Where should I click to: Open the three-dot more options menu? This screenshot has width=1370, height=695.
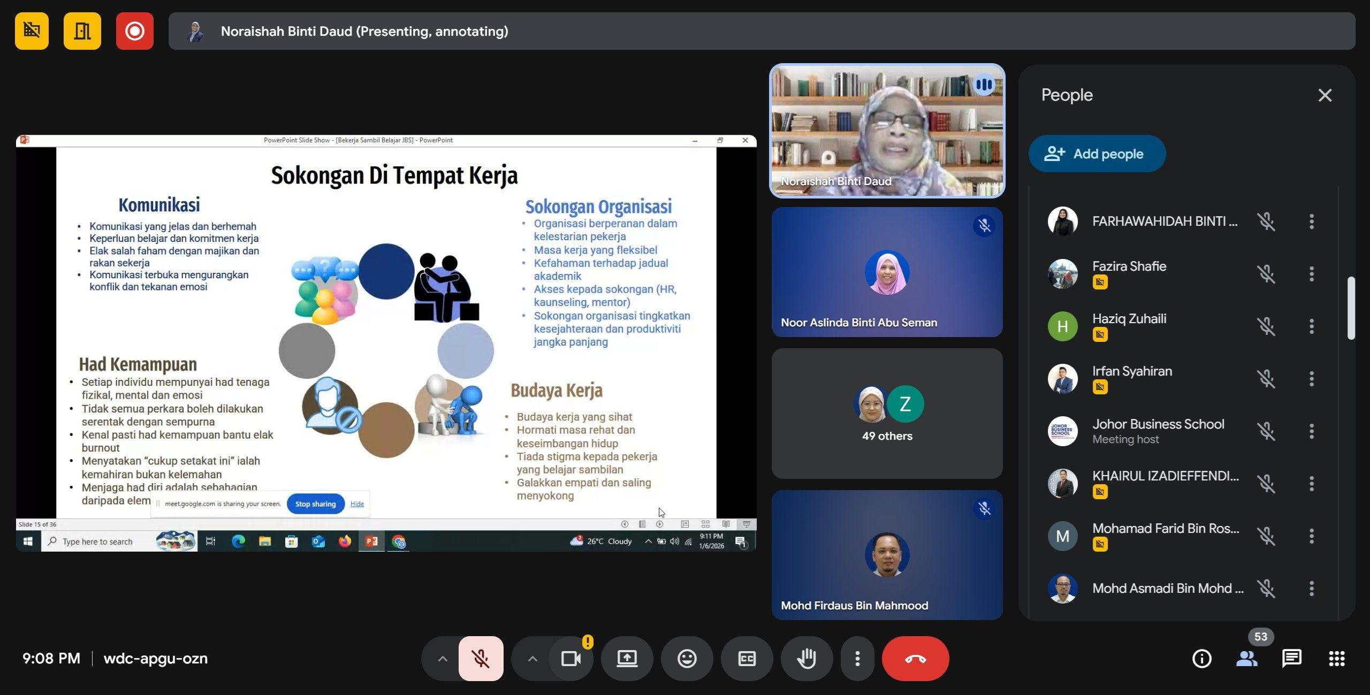coord(857,659)
